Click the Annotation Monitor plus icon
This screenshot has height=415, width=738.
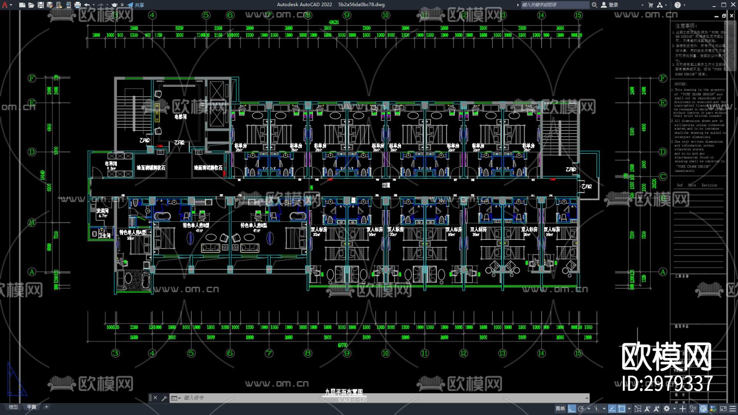coord(683,408)
